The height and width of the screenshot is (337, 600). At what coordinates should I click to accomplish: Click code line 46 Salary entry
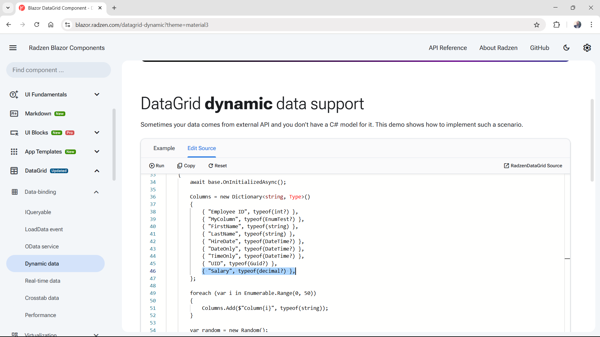click(x=248, y=271)
